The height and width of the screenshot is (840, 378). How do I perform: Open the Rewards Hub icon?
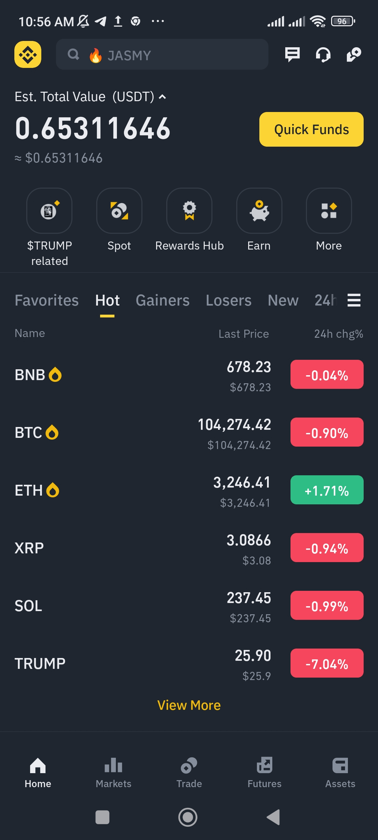click(x=189, y=211)
